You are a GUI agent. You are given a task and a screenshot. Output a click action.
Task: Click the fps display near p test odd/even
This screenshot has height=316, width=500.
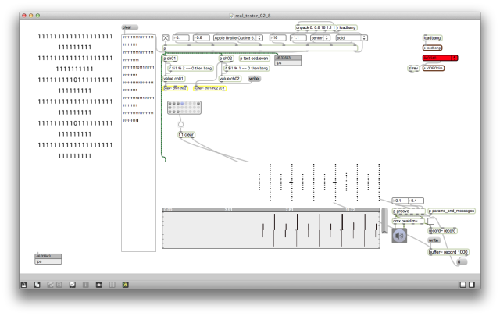[x=288, y=60]
